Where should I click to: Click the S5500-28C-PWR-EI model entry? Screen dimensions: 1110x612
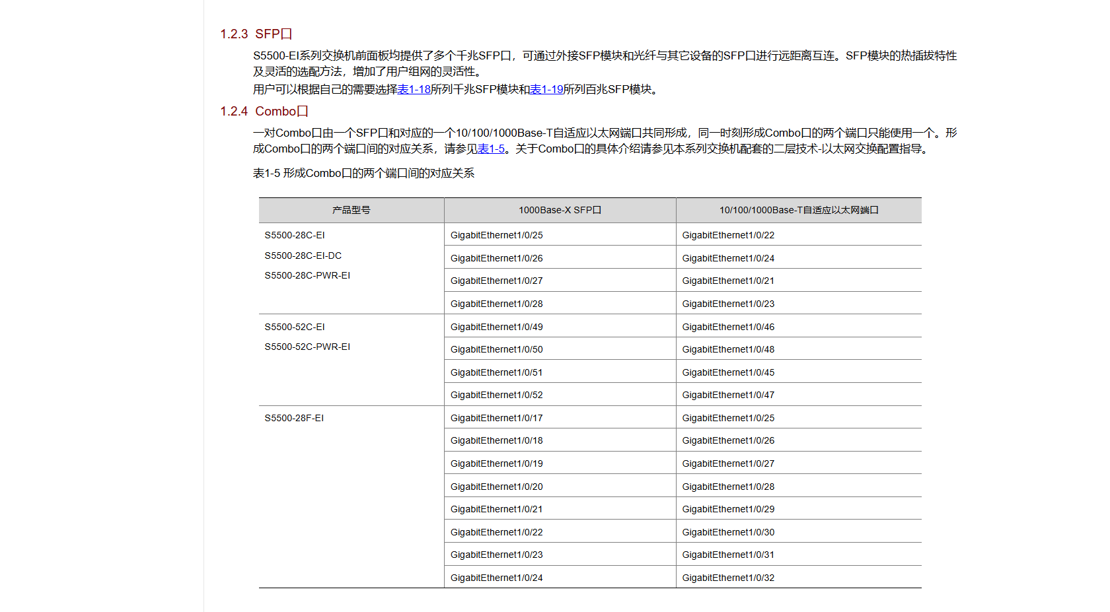(307, 275)
